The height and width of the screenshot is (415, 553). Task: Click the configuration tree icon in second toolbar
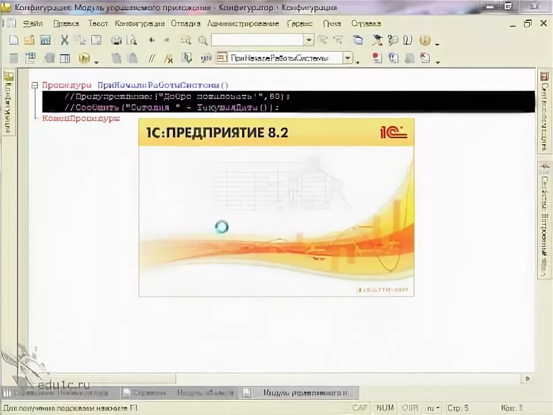click(31, 58)
